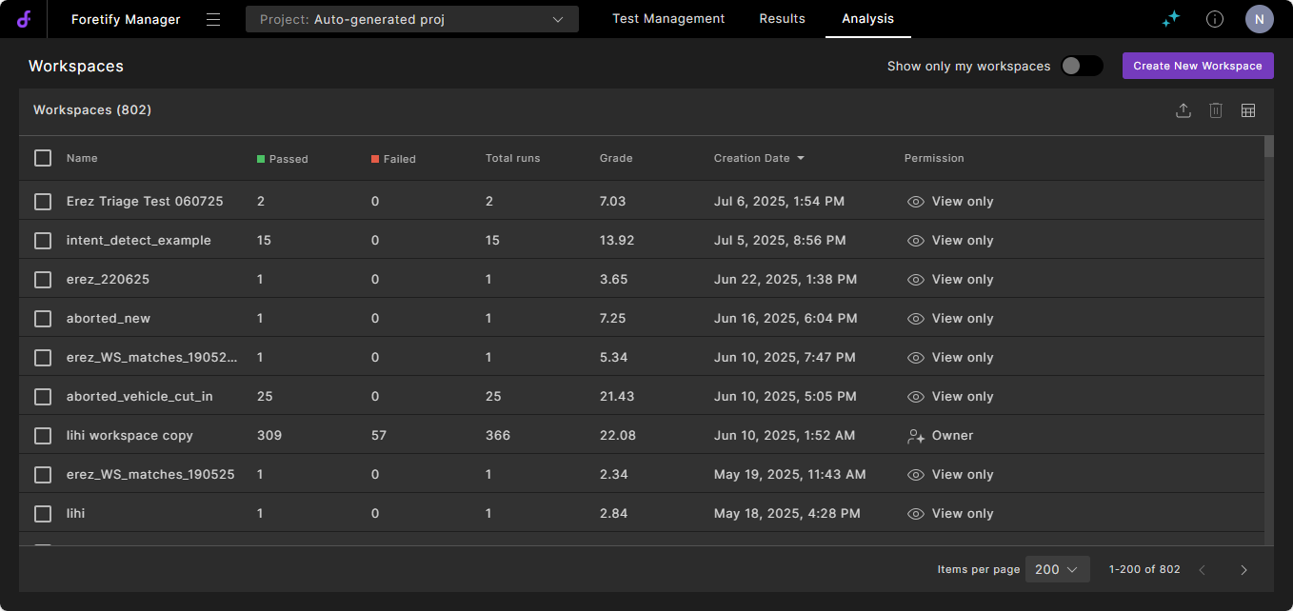The image size is (1293, 611).
Task: Switch to the Results tab
Action: point(782,19)
